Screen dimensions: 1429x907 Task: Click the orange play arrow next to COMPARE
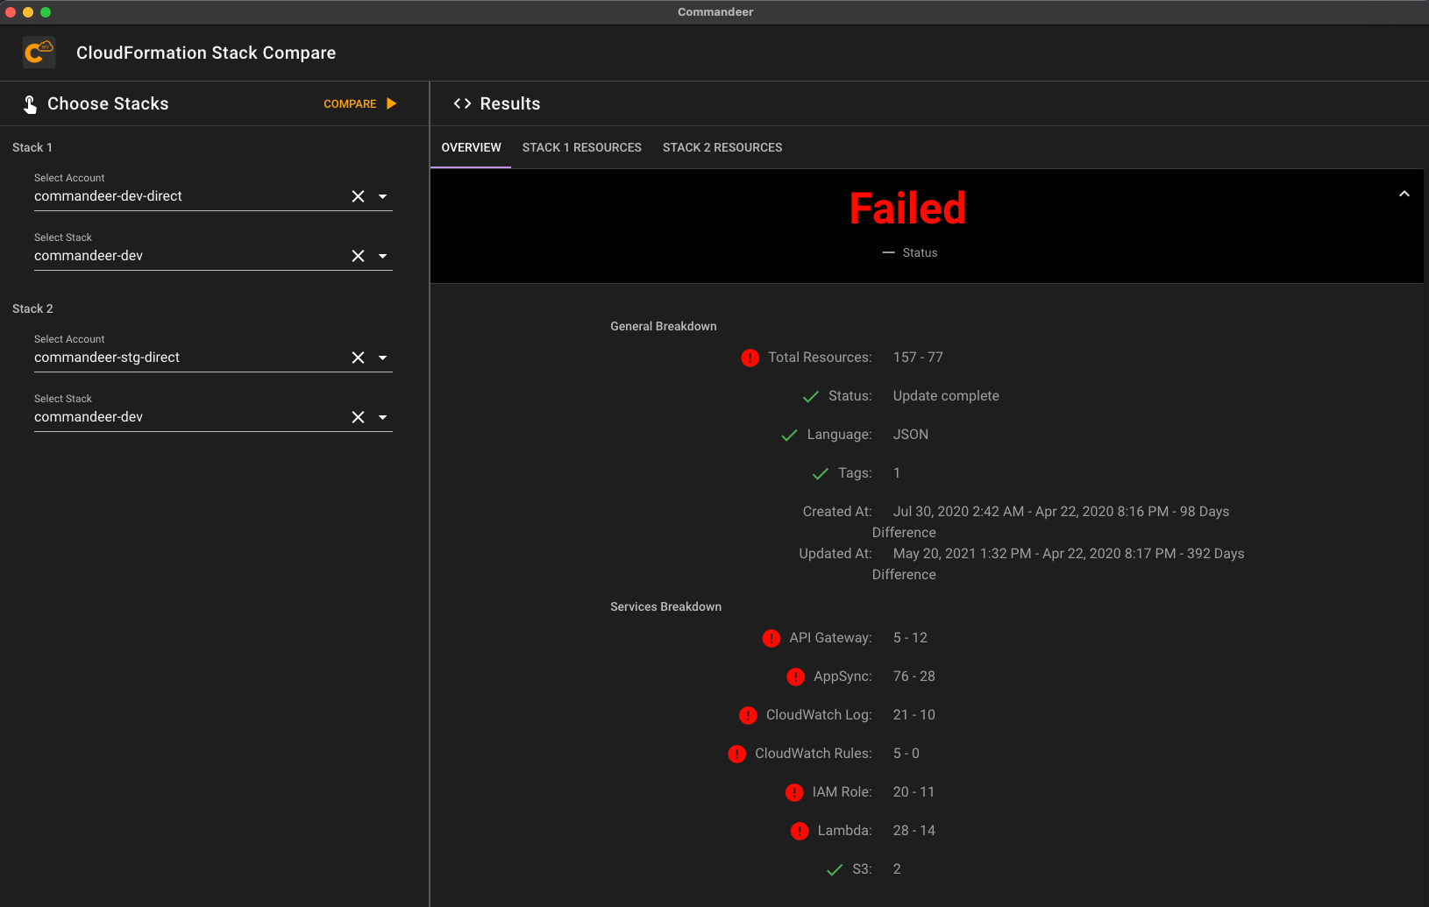[392, 103]
